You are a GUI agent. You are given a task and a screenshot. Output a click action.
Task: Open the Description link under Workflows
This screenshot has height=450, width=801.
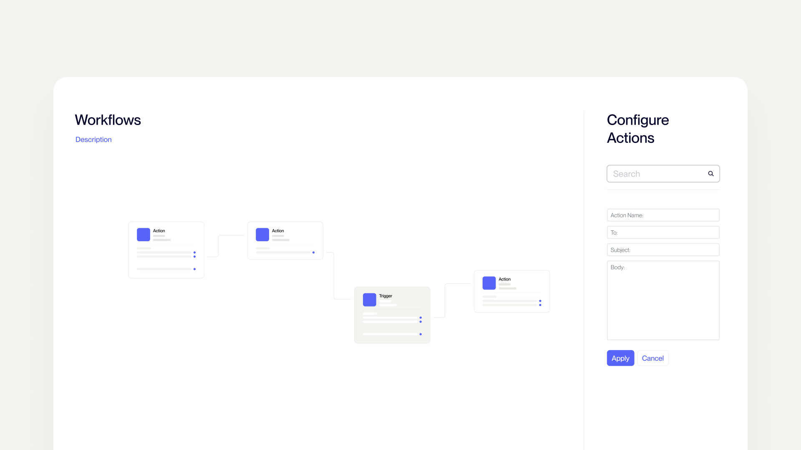(x=93, y=139)
